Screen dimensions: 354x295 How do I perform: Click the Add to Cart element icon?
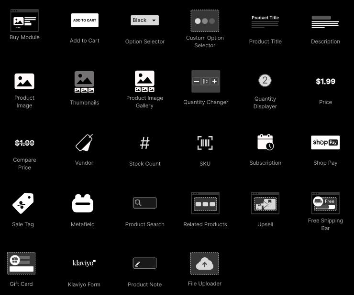pos(85,20)
